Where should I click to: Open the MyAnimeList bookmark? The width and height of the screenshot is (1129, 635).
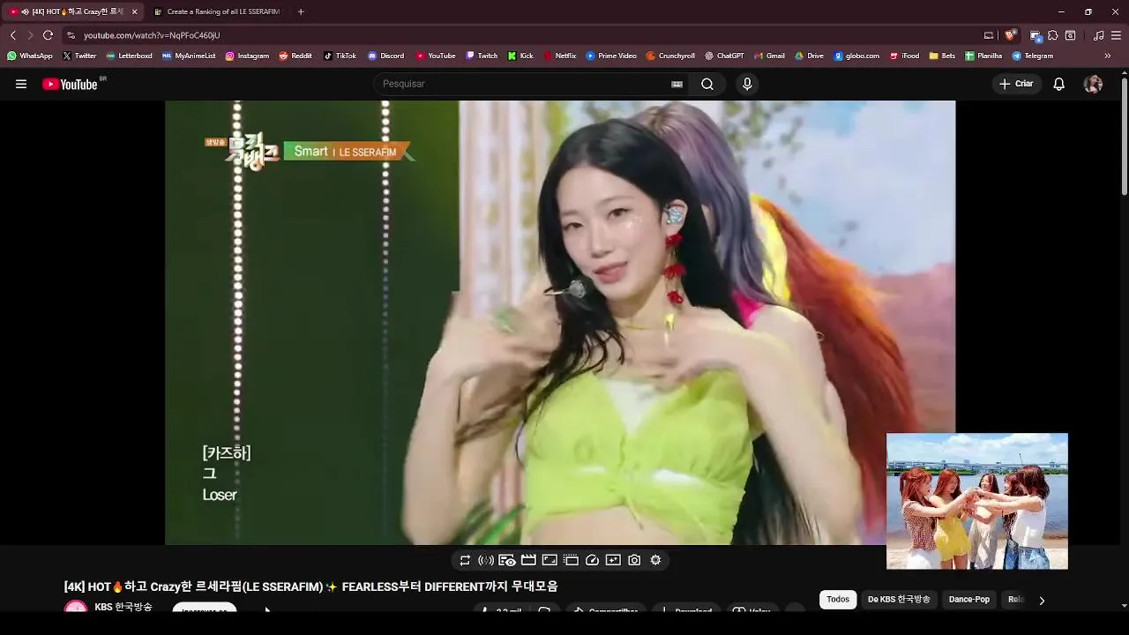coord(189,56)
